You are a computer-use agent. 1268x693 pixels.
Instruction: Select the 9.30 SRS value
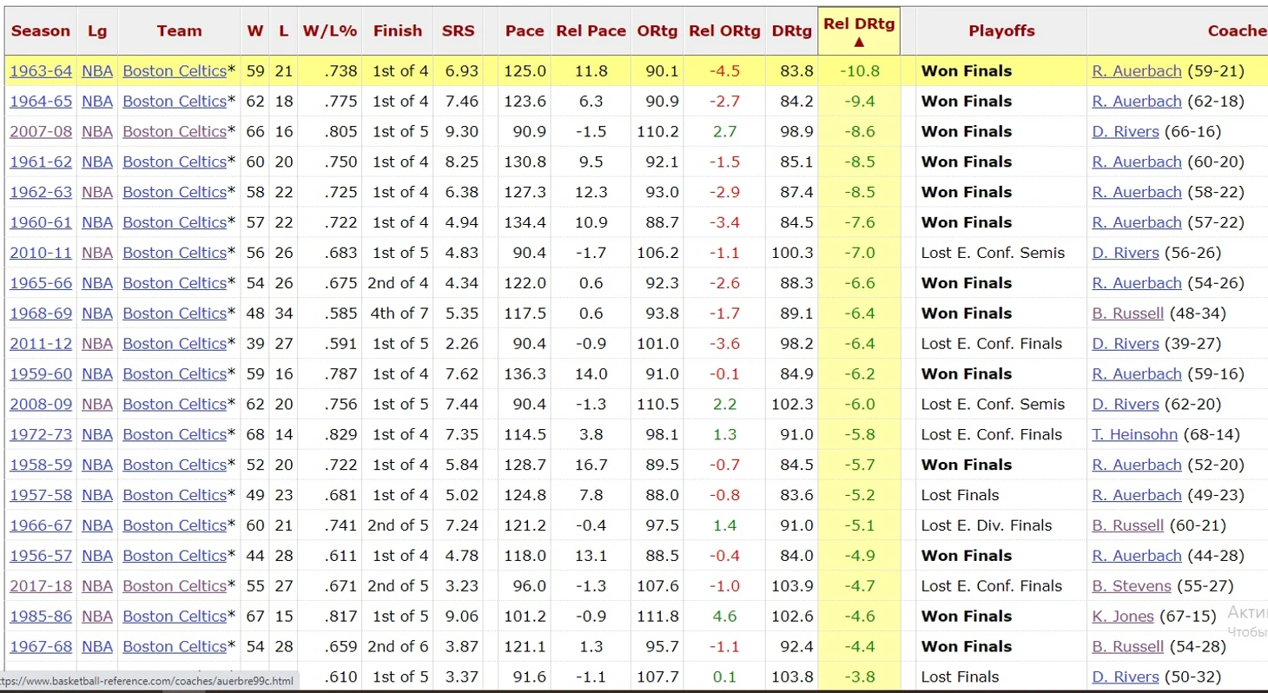pos(460,132)
